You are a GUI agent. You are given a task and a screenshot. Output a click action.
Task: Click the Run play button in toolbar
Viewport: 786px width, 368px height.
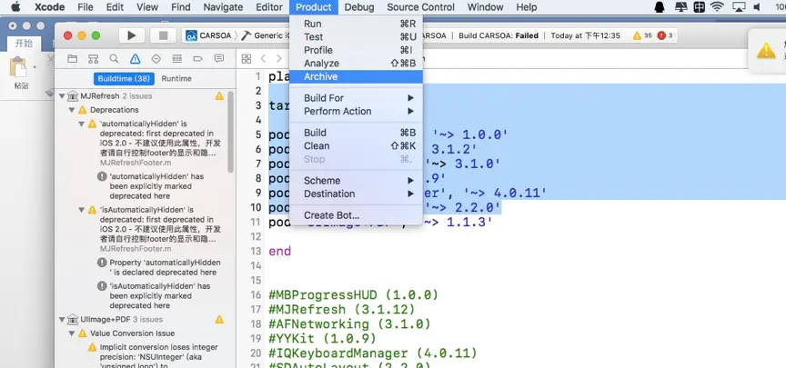[131, 35]
